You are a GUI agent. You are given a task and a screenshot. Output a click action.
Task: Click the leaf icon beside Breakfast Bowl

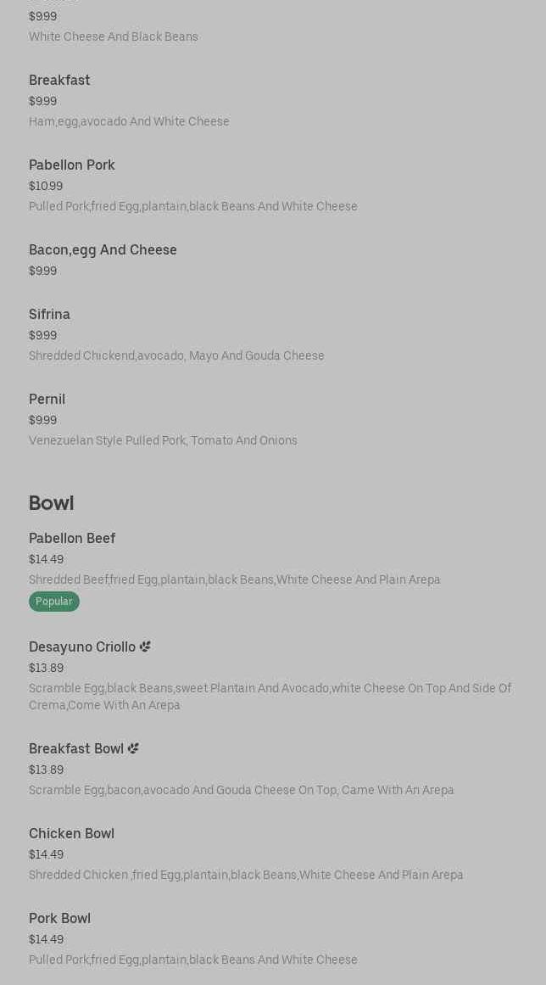(133, 748)
